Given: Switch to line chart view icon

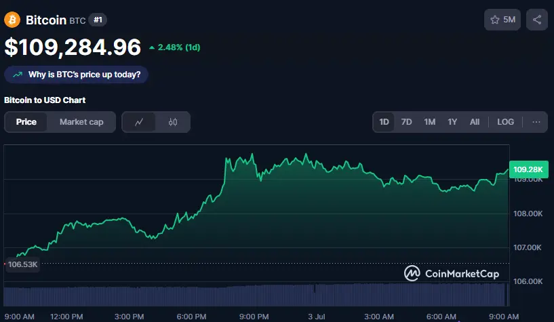Looking at the screenshot, I should point(139,122).
